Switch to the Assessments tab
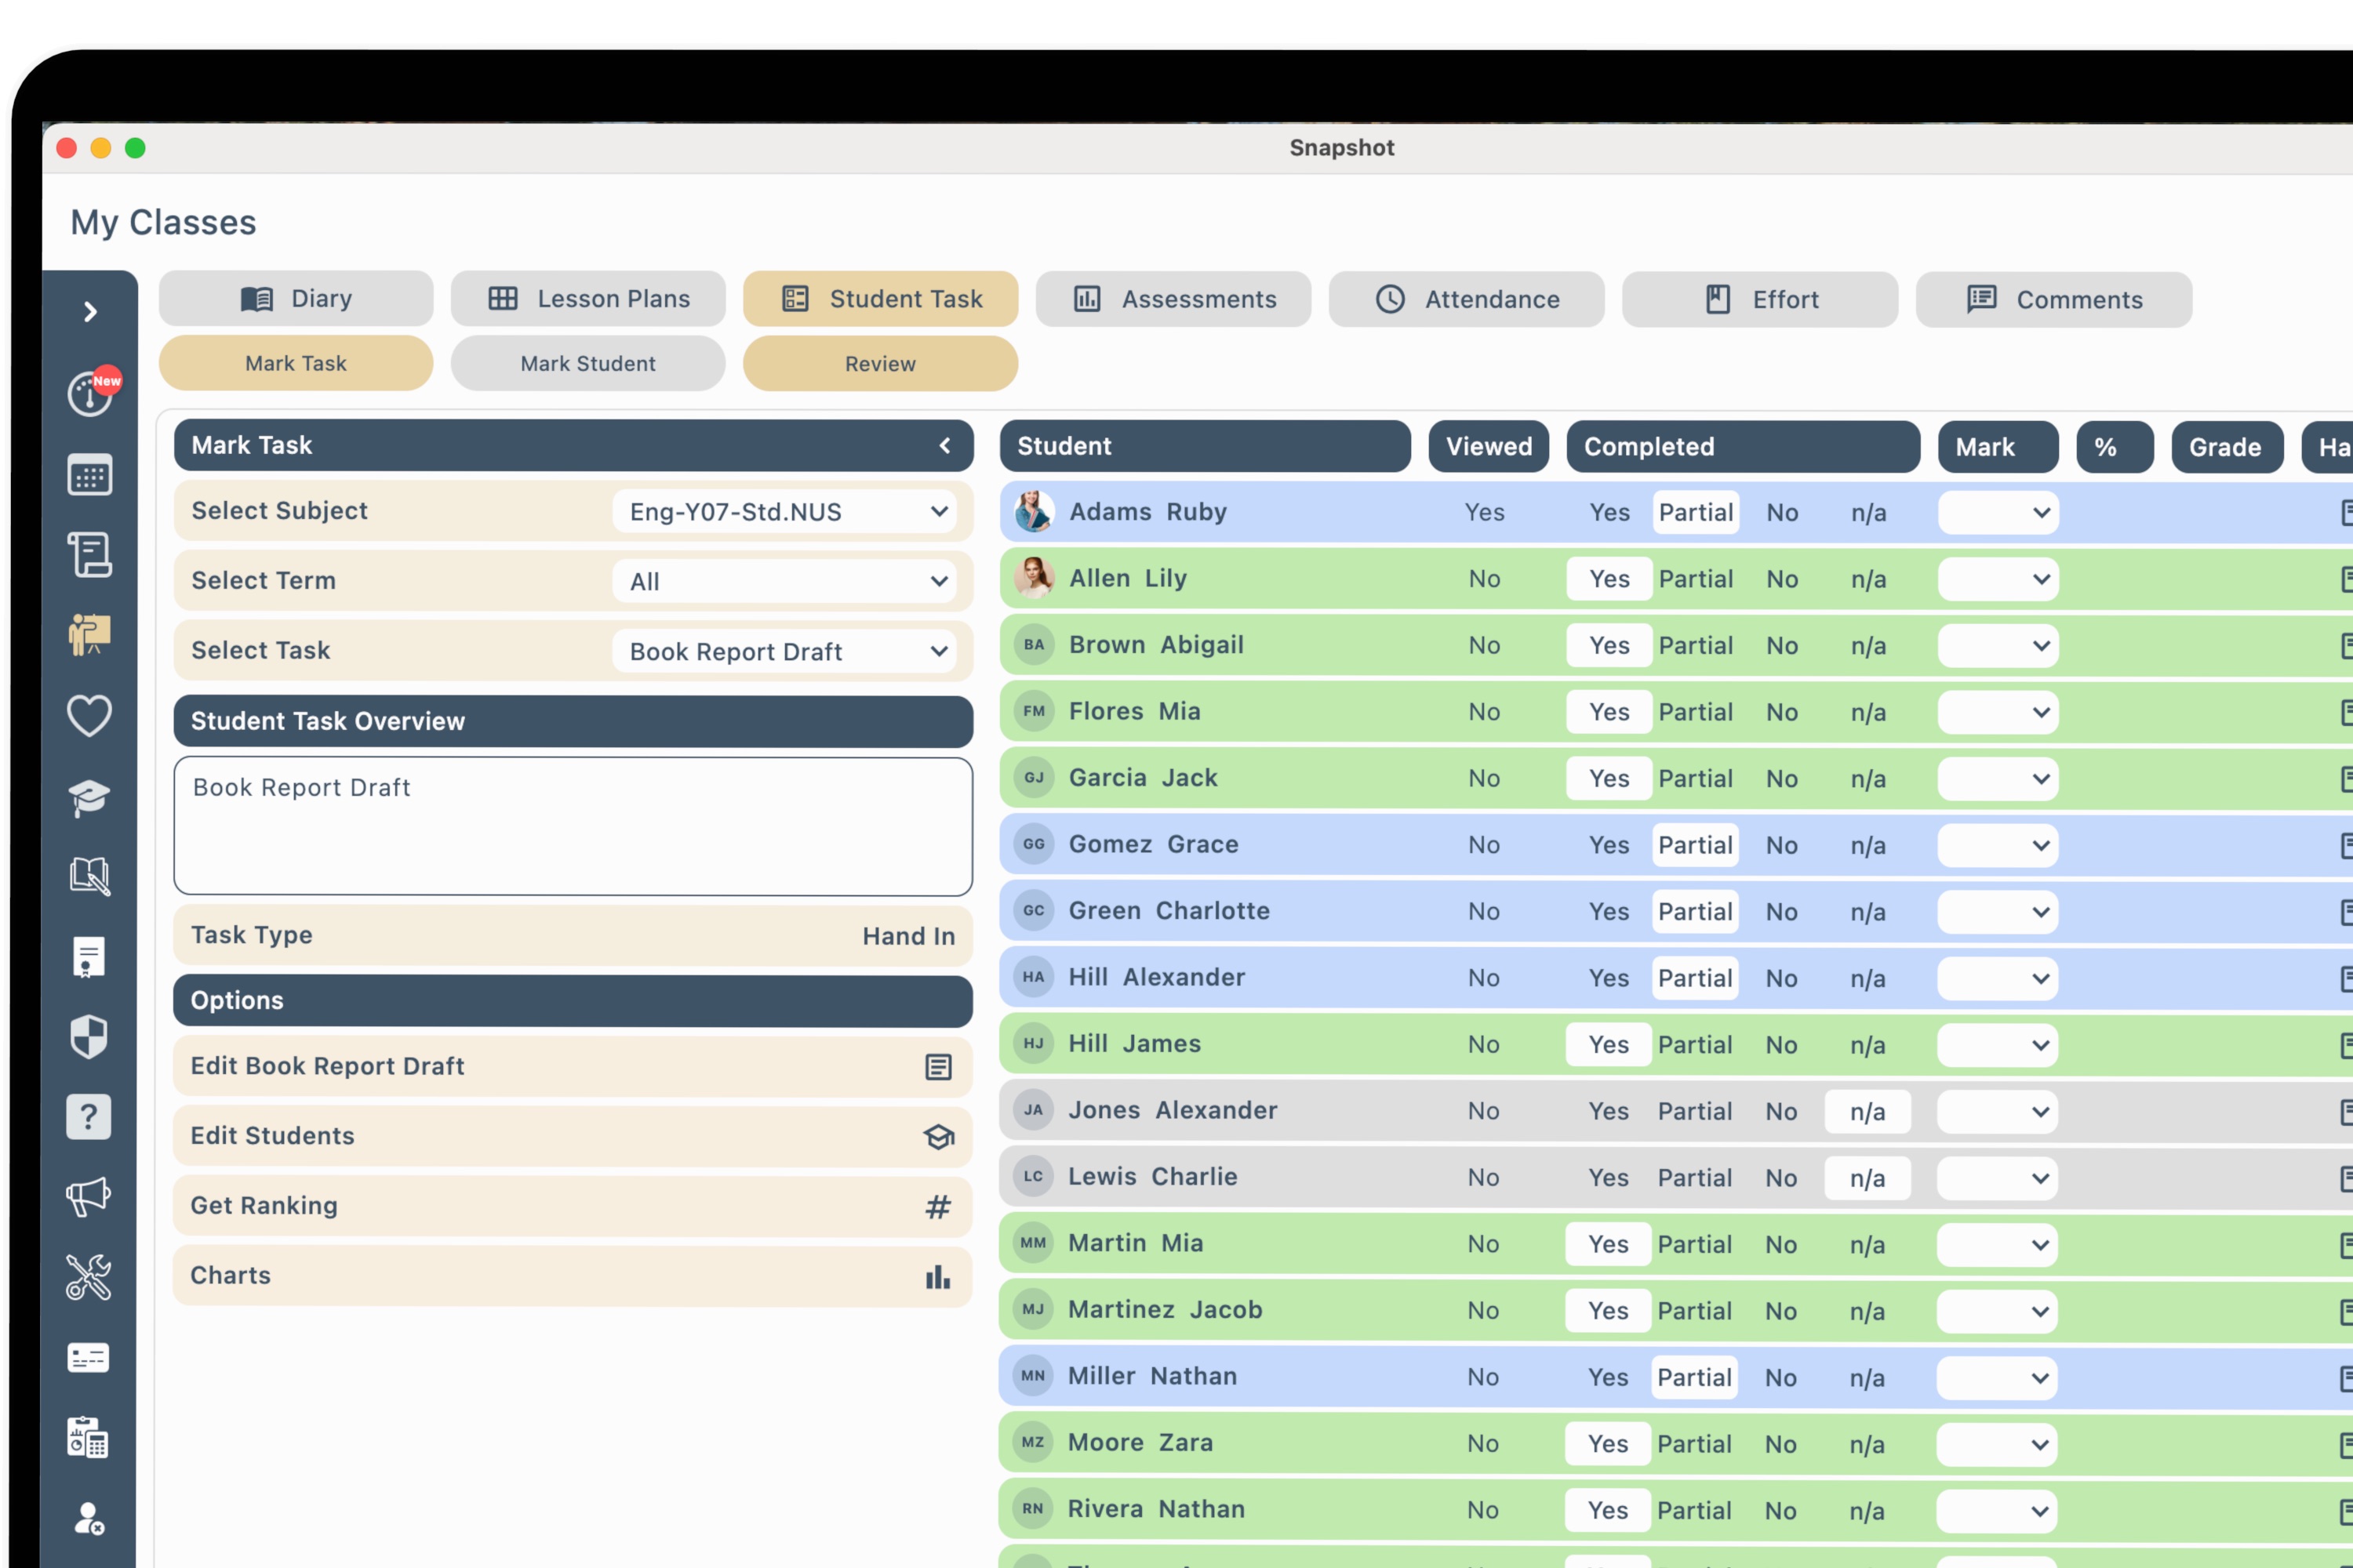Viewport: 2353px width, 1568px height. (1173, 300)
